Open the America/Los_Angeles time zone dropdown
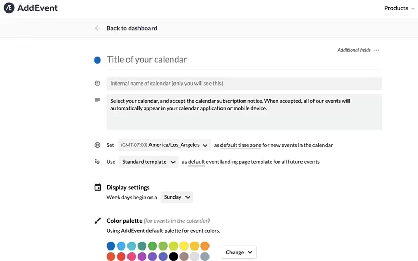Viewport: 418px width, 261px height. [164, 145]
